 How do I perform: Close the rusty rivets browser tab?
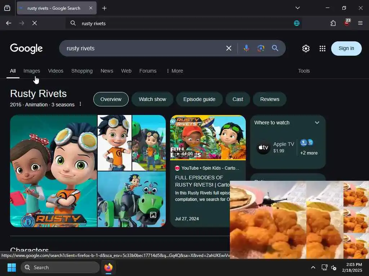pyautogui.click(x=91, y=8)
